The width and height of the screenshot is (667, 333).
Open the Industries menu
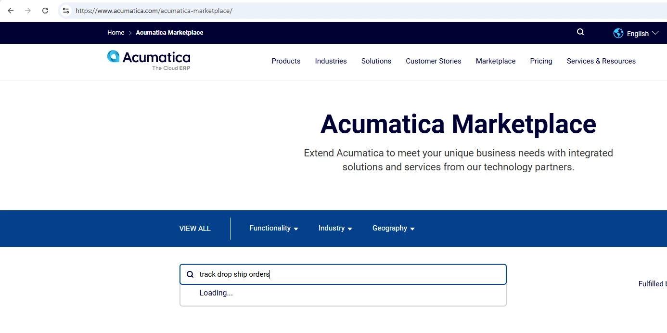coord(331,61)
